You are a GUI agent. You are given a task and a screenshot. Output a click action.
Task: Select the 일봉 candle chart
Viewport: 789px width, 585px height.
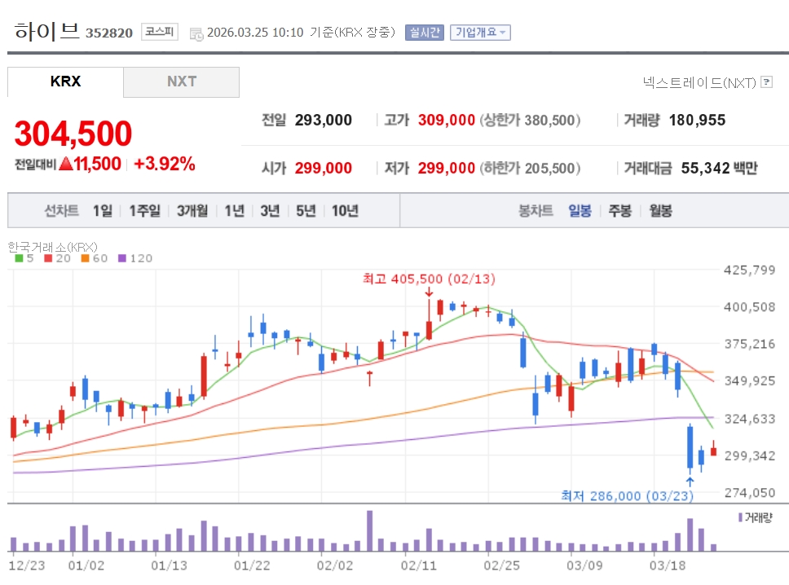click(x=580, y=210)
